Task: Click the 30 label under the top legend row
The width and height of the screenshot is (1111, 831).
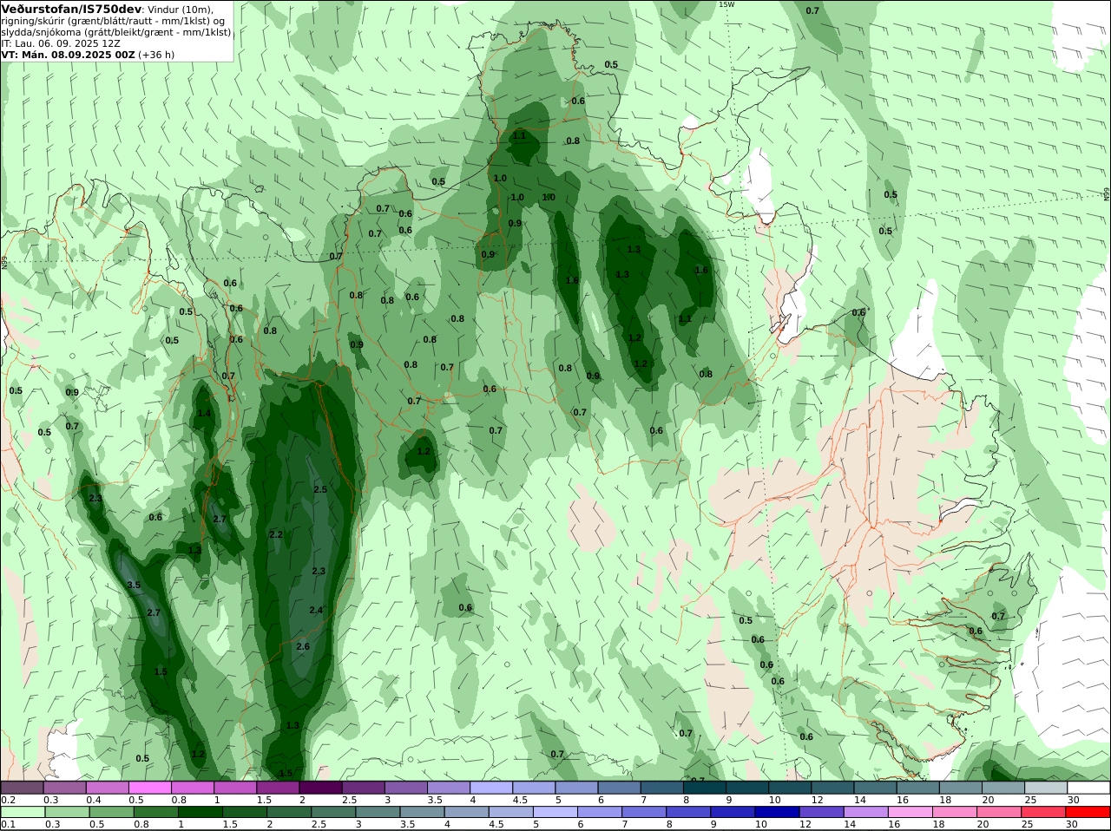Action: point(1073,800)
